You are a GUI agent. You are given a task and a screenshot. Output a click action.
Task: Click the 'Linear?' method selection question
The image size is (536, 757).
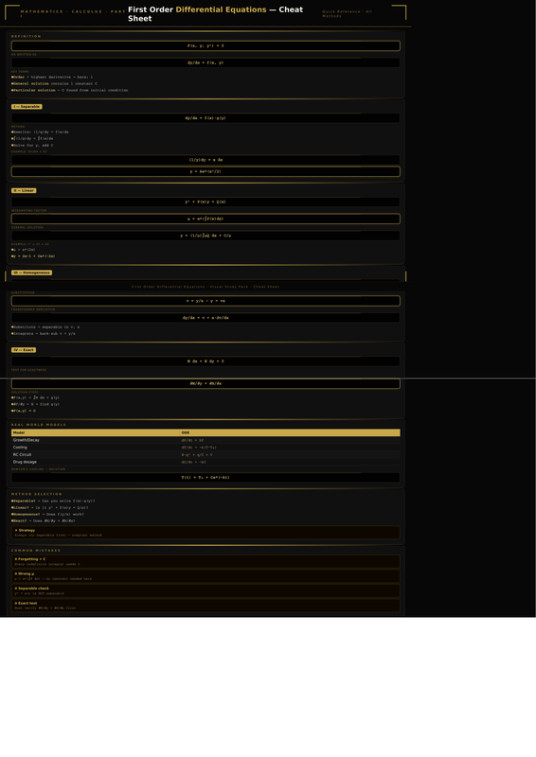tap(50, 508)
